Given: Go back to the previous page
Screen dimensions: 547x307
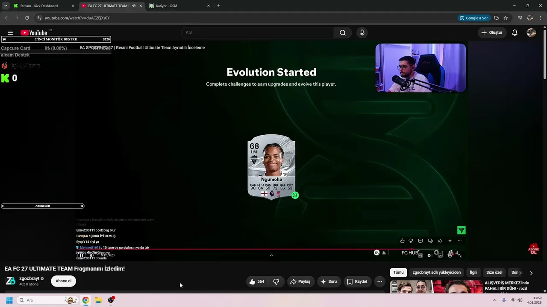Looking at the screenshot, I should point(6,18).
